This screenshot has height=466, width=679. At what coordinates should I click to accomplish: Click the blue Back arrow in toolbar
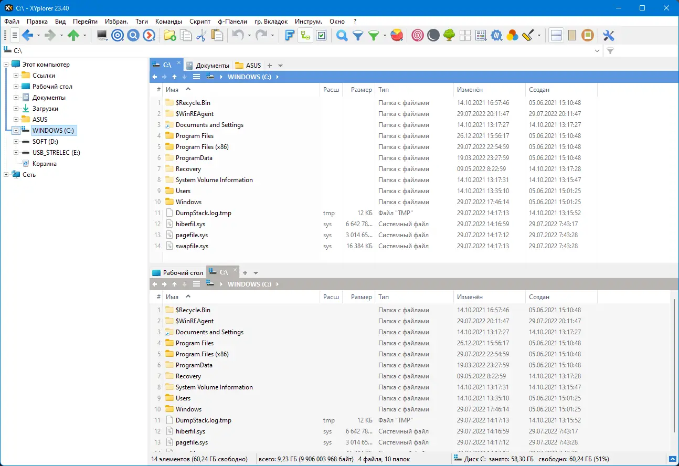click(x=28, y=36)
